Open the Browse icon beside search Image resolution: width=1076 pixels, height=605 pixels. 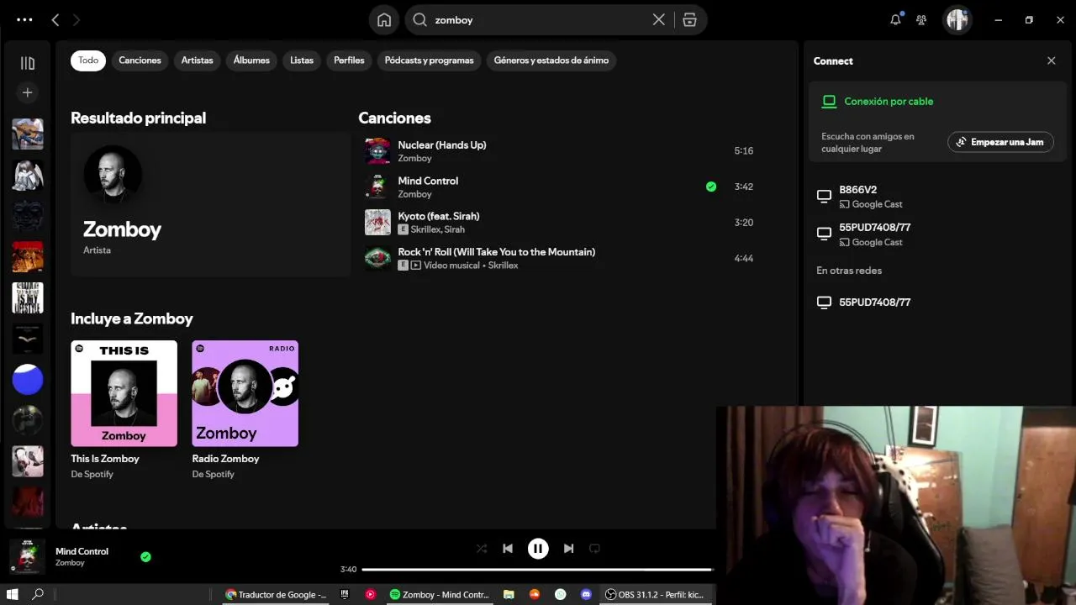[689, 20]
